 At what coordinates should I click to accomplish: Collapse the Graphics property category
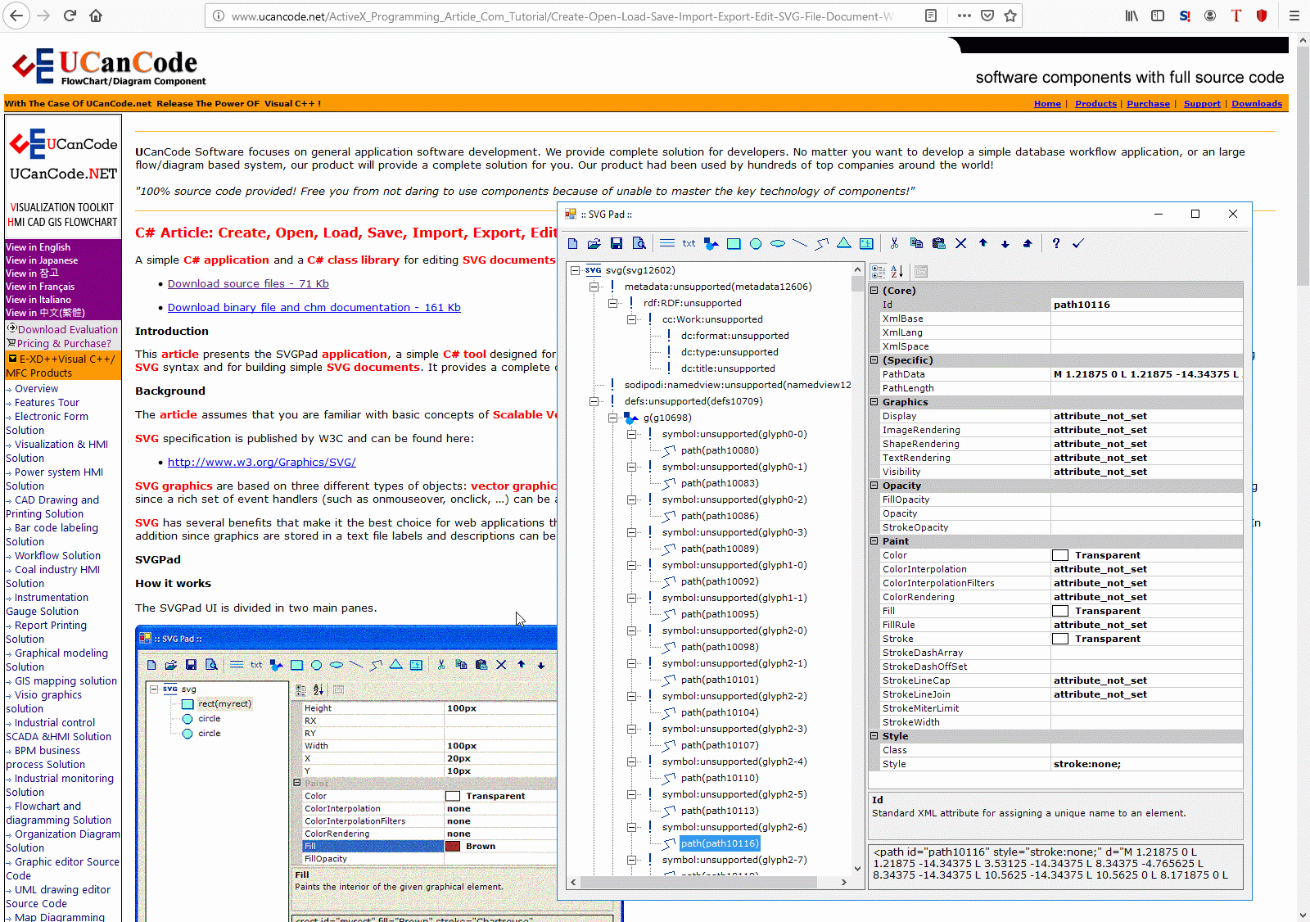coord(874,402)
